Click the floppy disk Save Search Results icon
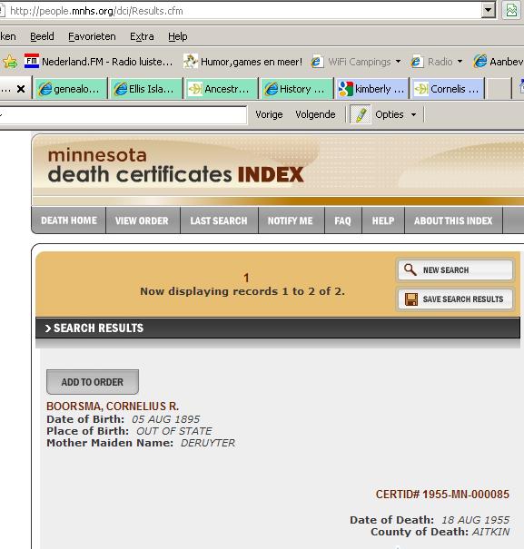 coord(411,299)
